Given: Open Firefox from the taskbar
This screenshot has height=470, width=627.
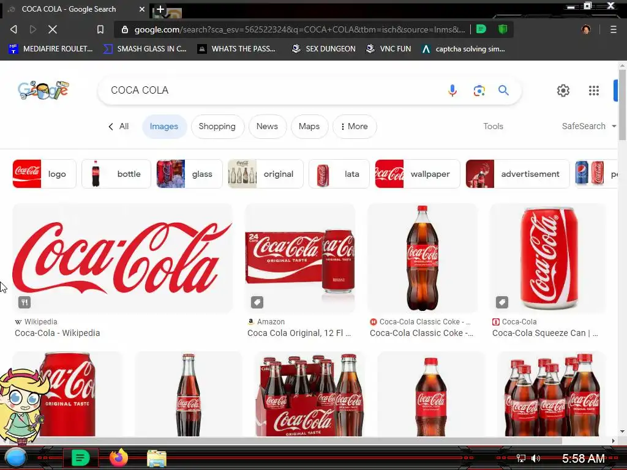Looking at the screenshot, I should (118, 458).
